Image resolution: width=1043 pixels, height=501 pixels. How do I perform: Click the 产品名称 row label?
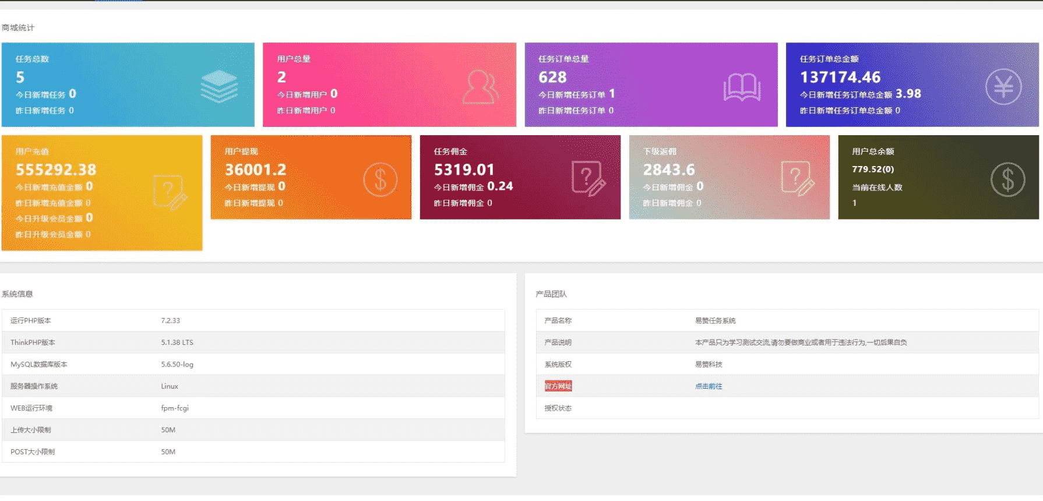558,320
